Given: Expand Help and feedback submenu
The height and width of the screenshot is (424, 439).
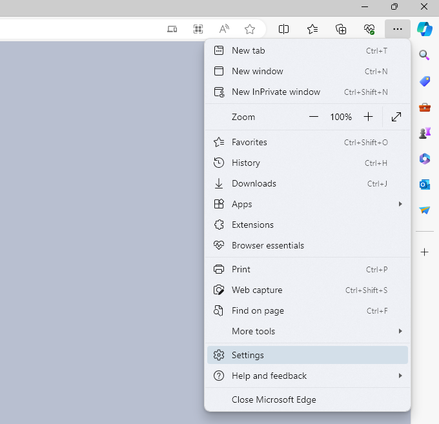Looking at the screenshot, I should (400, 376).
